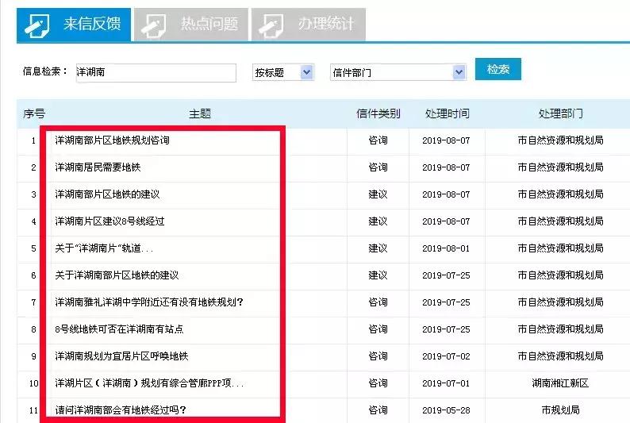The image size is (630, 423).
Task: Click the date 2019-07-01 in row 10
Action: [446, 383]
